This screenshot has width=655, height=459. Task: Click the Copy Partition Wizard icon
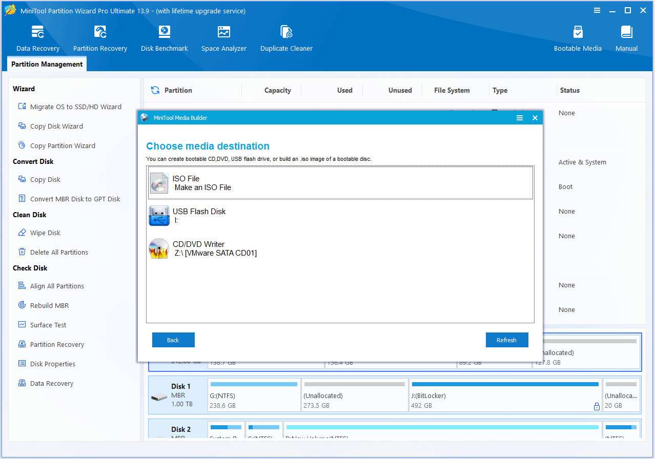(22, 145)
